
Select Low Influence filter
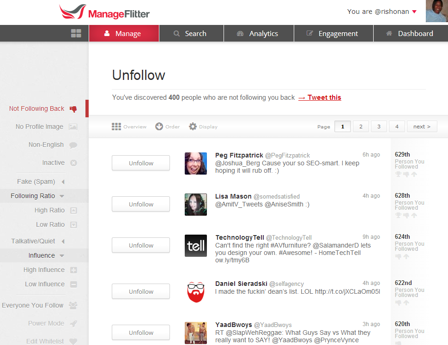click(45, 284)
